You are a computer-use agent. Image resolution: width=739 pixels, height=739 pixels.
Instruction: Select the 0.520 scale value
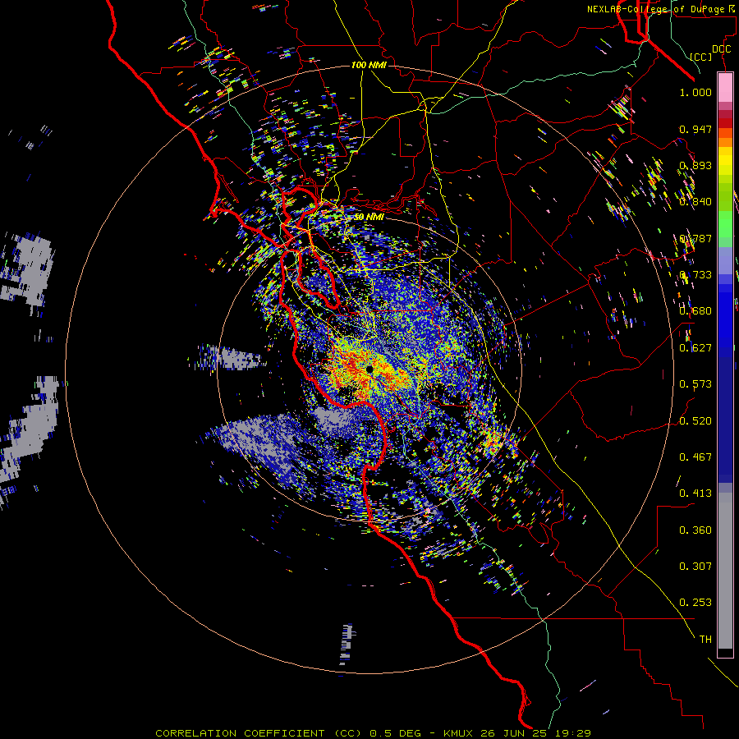[x=695, y=421]
